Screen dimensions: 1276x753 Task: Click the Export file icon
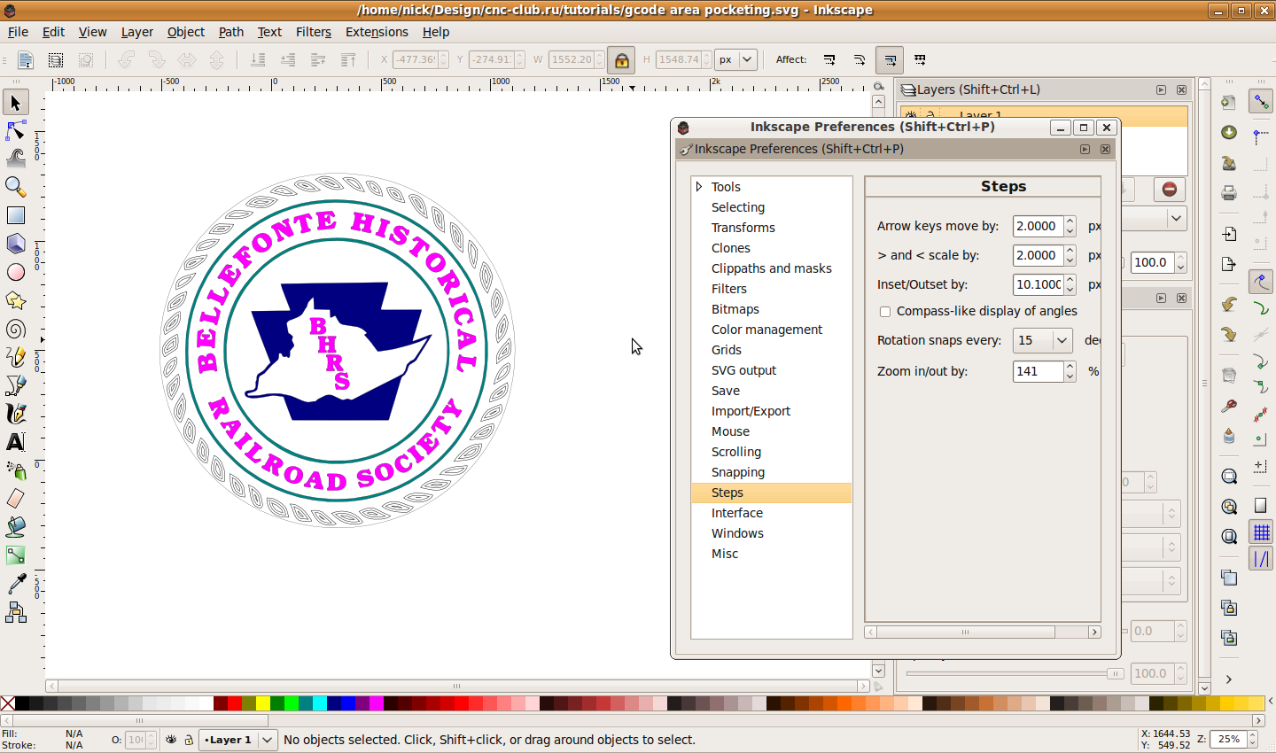point(1229,264)
